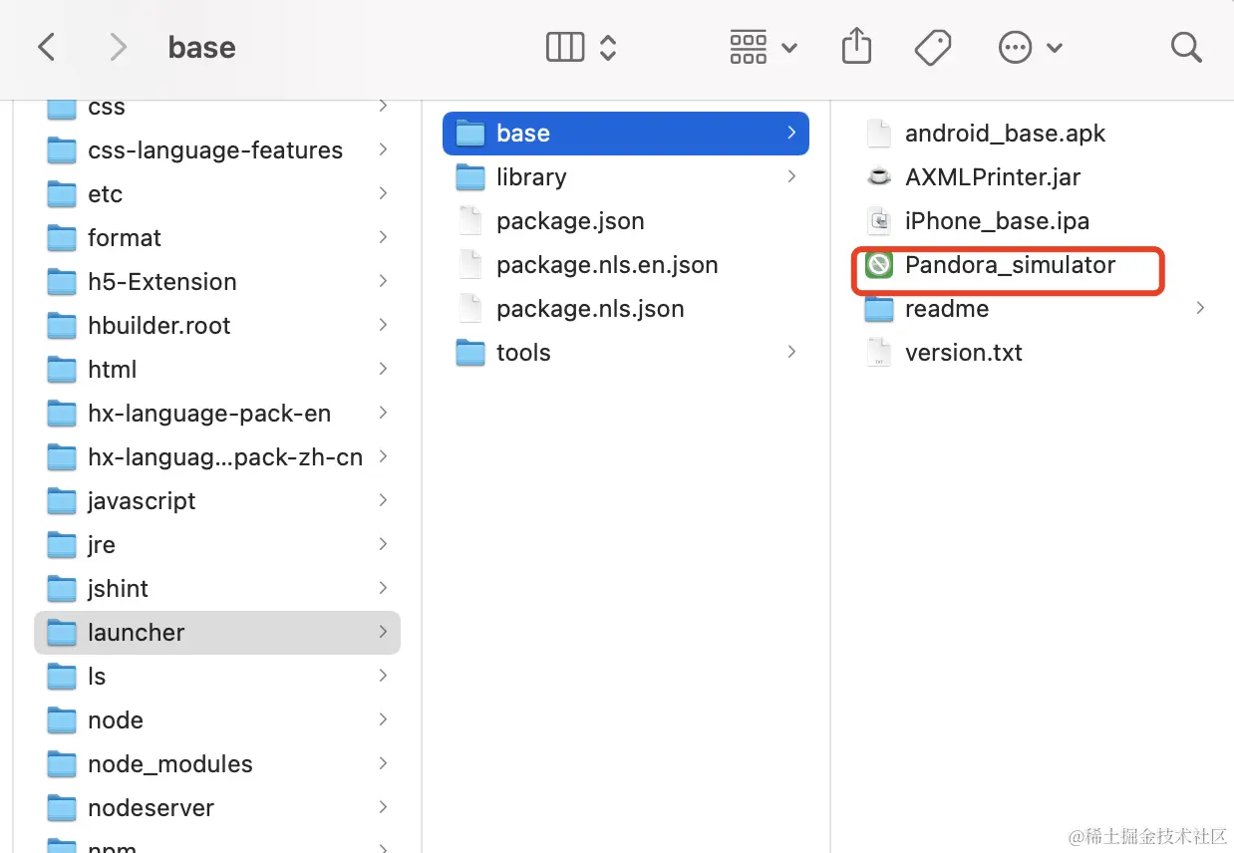Select the AXMLPrinter.jar file icon
Screen dimensions: 1234x853
point(879,177)
